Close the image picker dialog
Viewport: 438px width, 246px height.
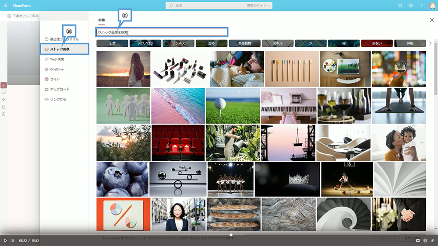[x=431, y=20]
